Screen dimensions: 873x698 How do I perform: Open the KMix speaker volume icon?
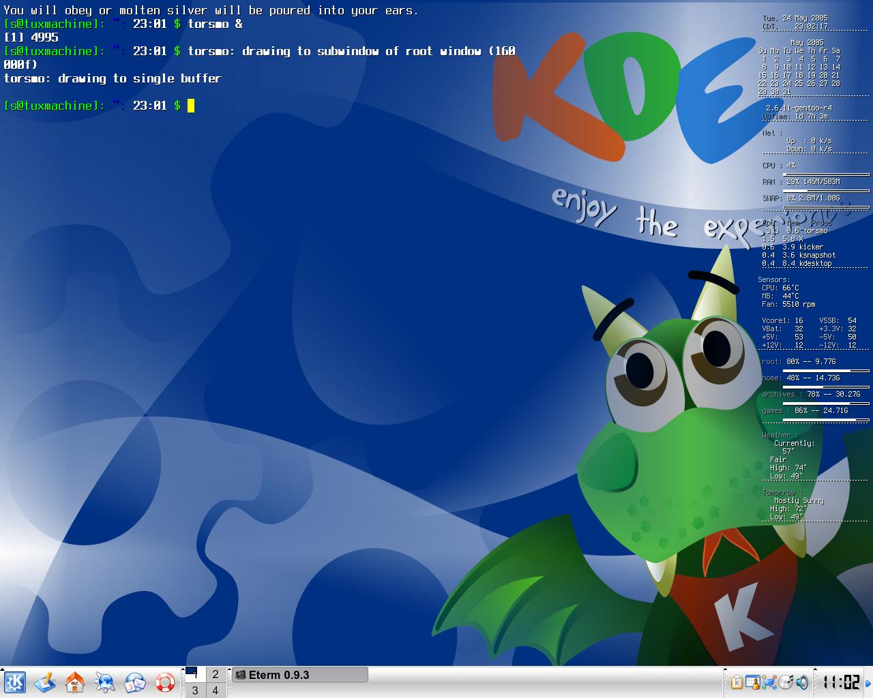802,682
